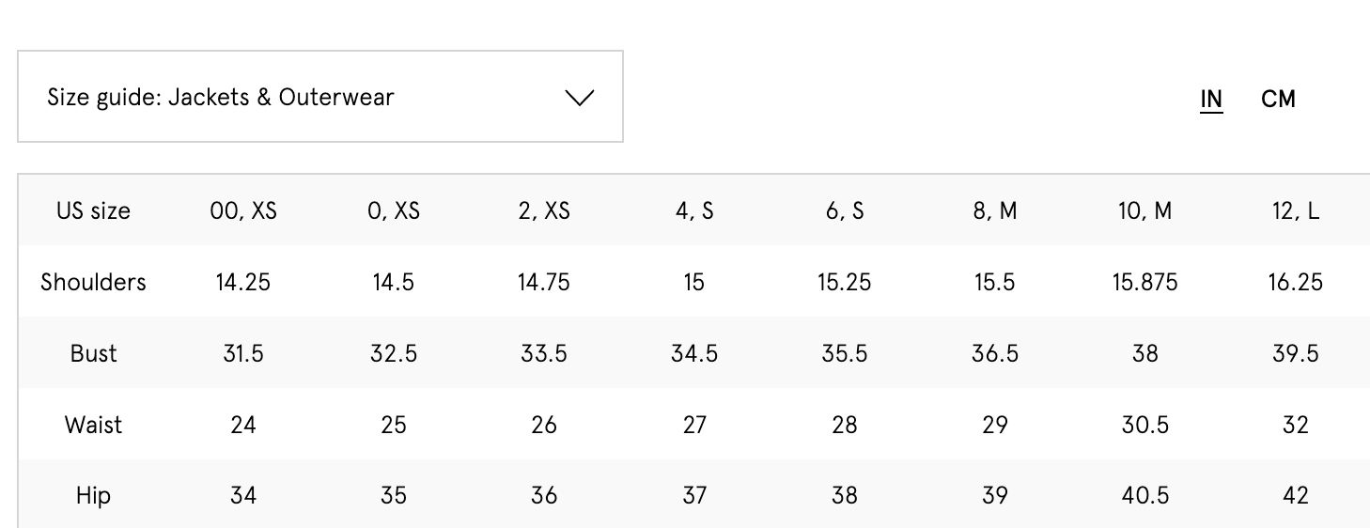The width and height of the screenshot is (1370, 528).
Task: Click the chevron arrow in size guide selector
Action: (579, 97)
